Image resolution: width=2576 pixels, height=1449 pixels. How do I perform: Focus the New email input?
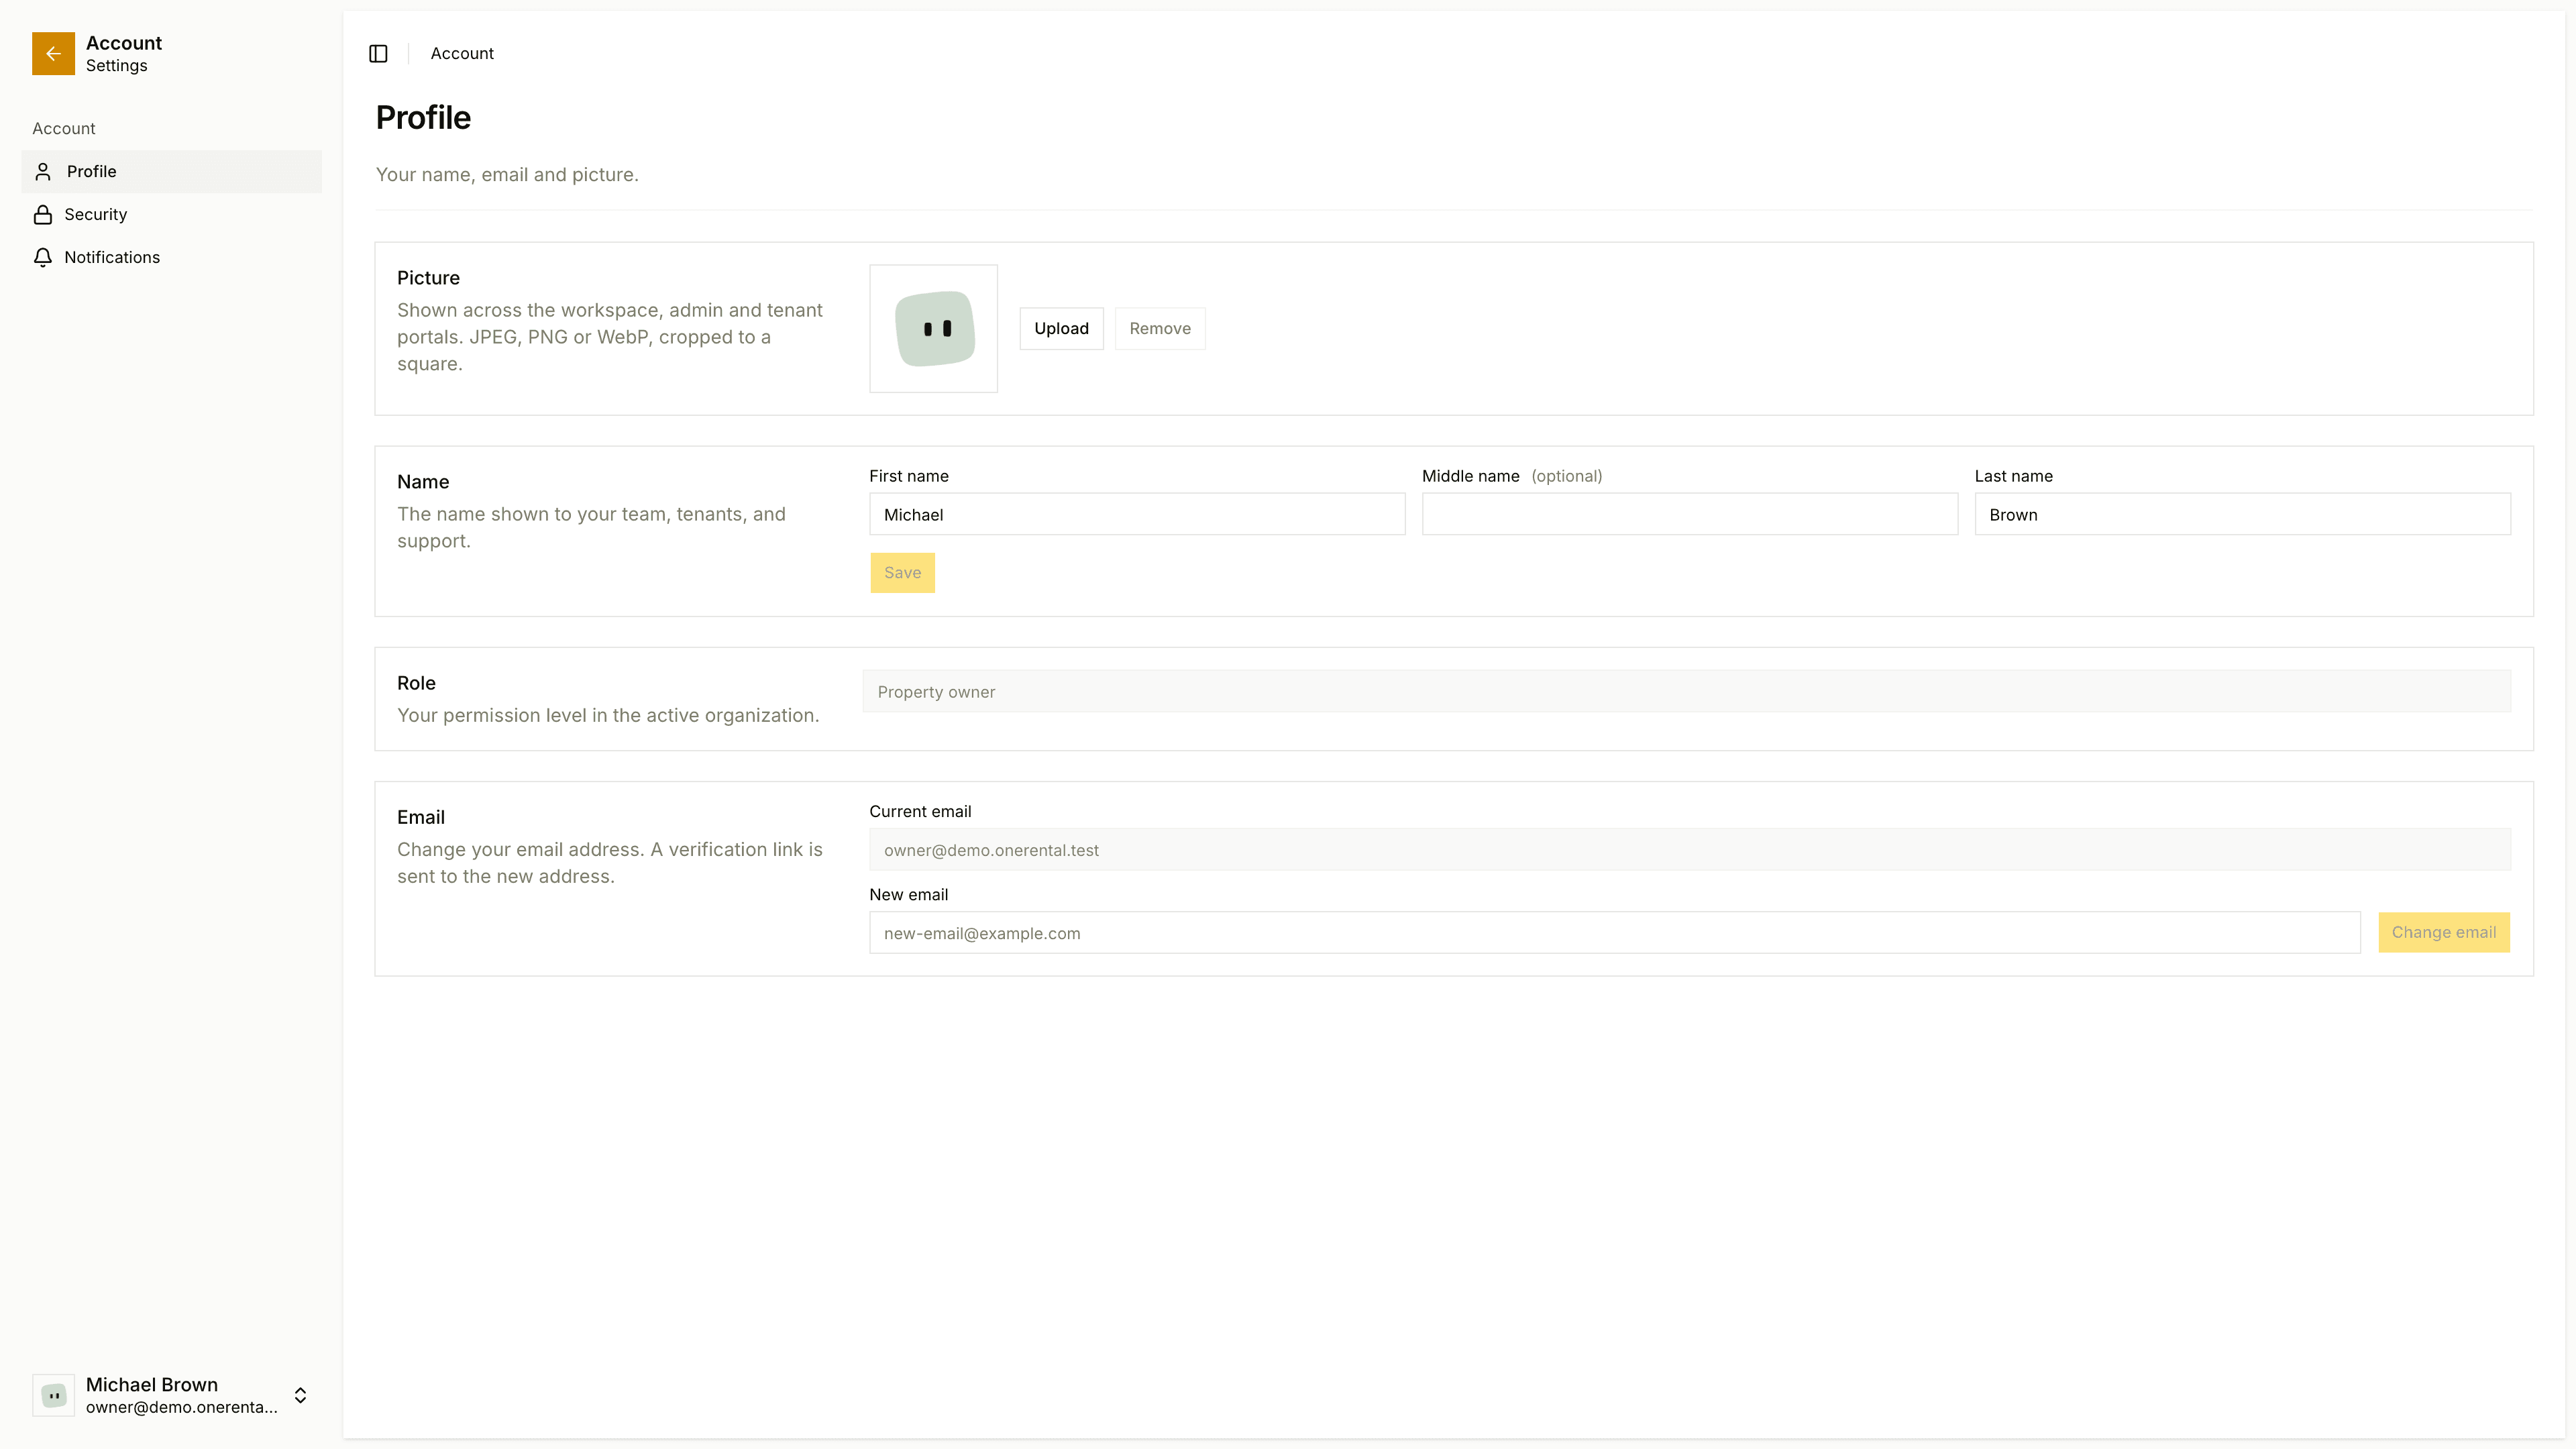[x=1614, y=933]
